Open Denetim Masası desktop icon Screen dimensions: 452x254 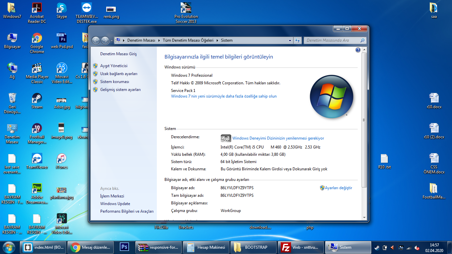click(x=12, y=134)
